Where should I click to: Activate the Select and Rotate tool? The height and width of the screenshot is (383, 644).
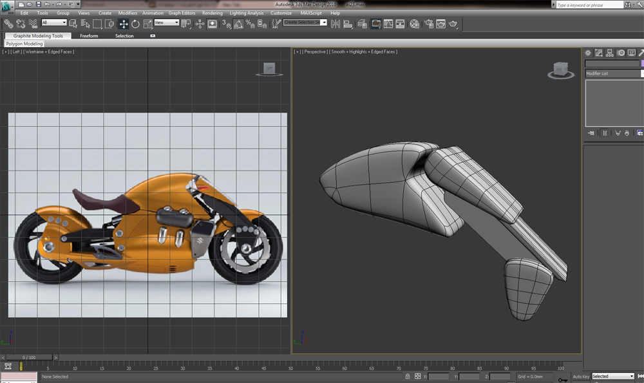136,24
